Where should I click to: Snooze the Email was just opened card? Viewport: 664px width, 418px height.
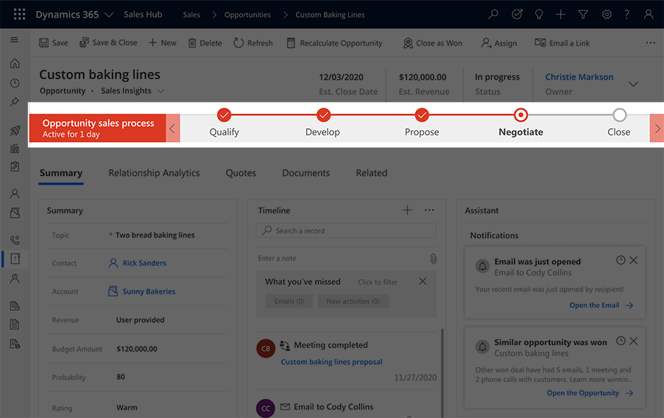point(621,260)
